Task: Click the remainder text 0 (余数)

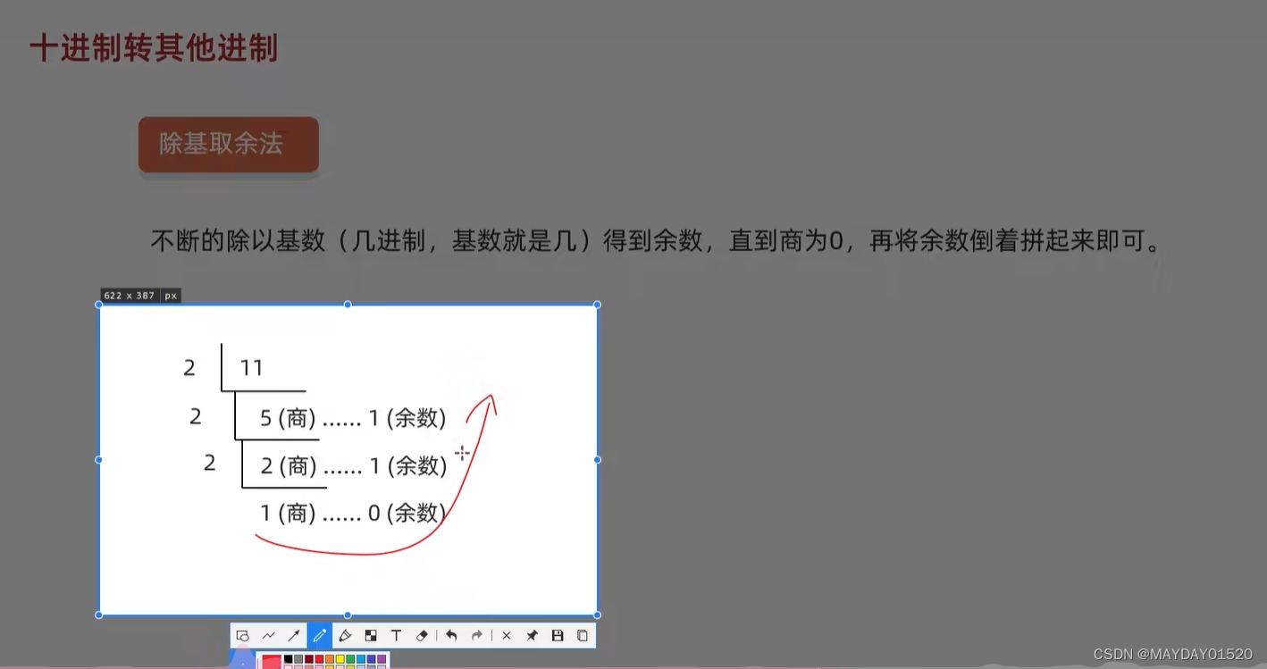Action: (407, 513)
